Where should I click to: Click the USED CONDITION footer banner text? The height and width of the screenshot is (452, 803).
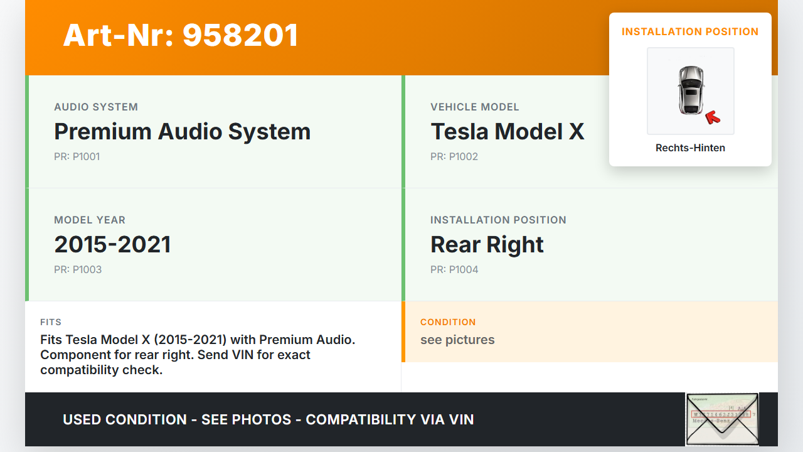pos(268,419)
